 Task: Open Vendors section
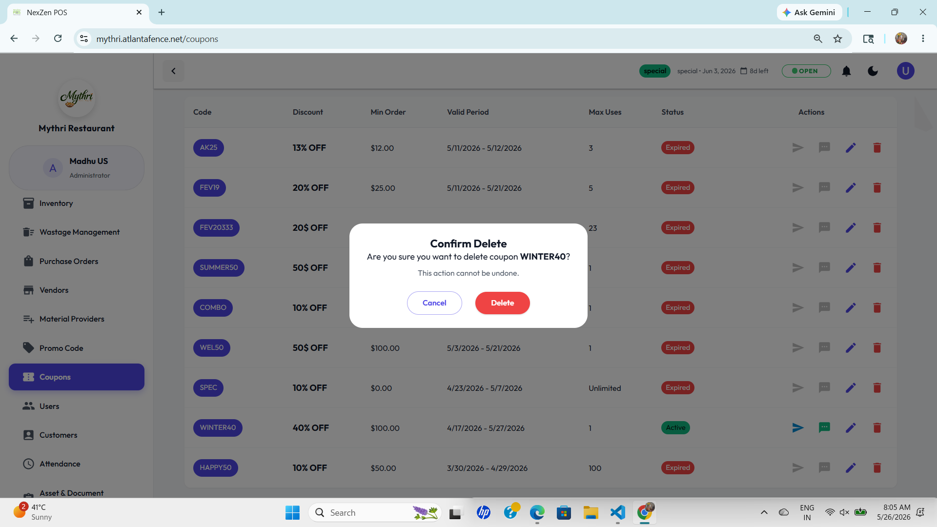[77, 290]
